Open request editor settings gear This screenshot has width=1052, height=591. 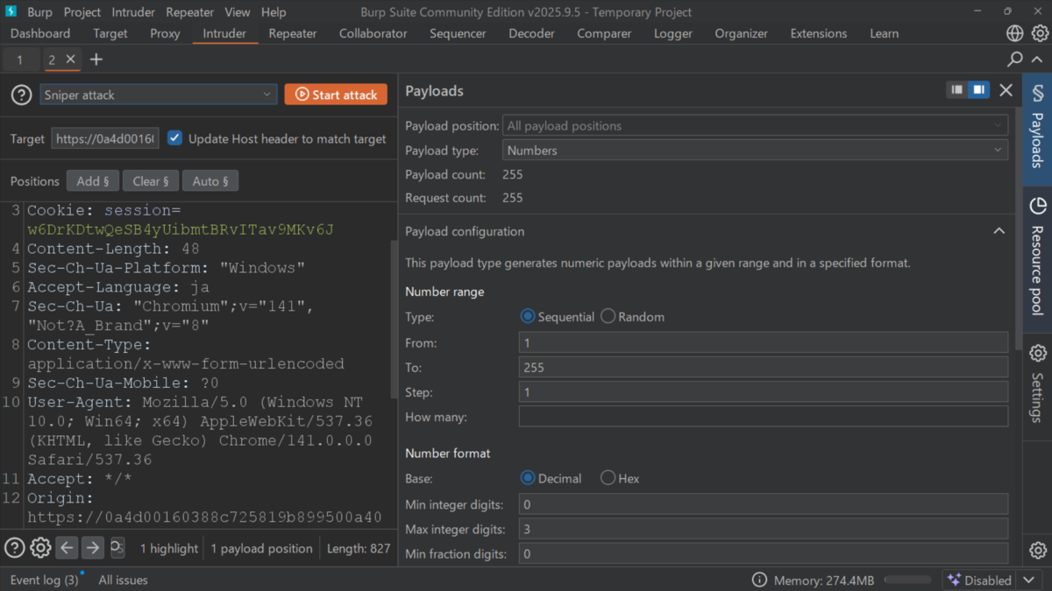pos(40,548)
